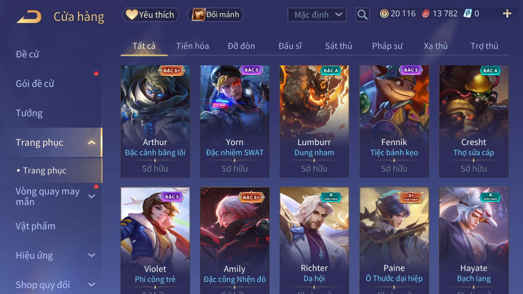Click the Đổi mảnh chest icon
Screen dimensions: 523x294
coord(199,14)
